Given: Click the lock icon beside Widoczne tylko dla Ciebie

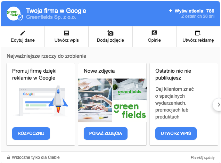Looking at the screenshot, I should coord(9,157).
